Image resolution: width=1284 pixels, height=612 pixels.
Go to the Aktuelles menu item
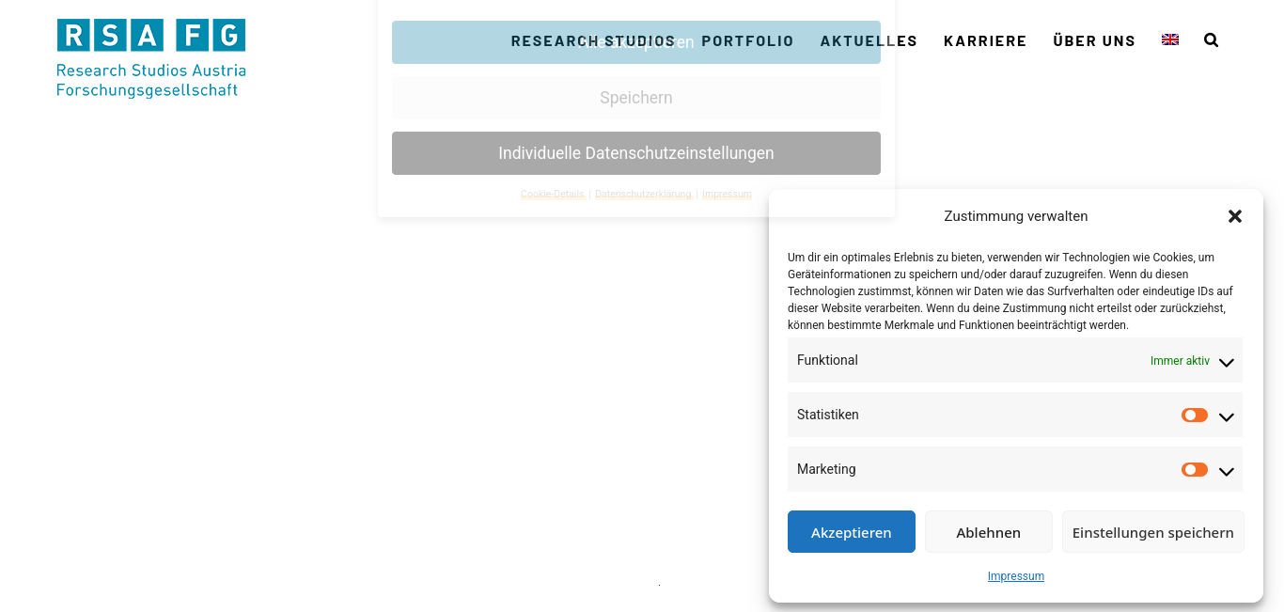click(x=869, y=40)
